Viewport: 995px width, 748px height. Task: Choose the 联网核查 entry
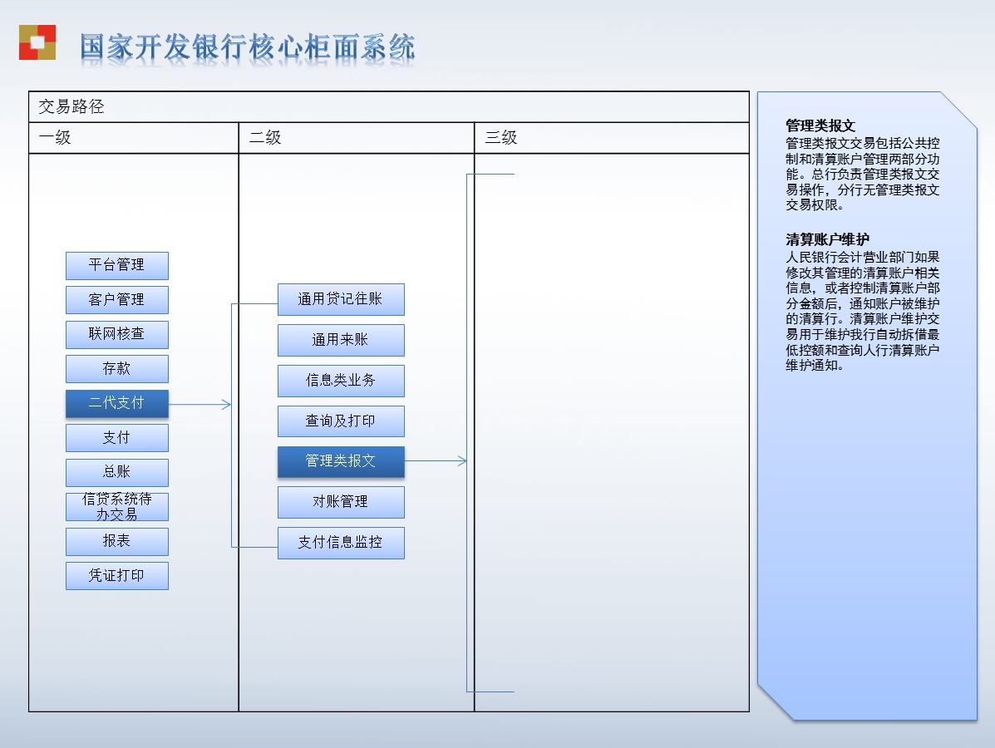pyautogui.click(x=116, y=334)
